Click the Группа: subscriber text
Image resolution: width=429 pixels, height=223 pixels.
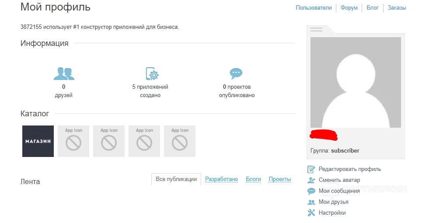coord(335,151)
